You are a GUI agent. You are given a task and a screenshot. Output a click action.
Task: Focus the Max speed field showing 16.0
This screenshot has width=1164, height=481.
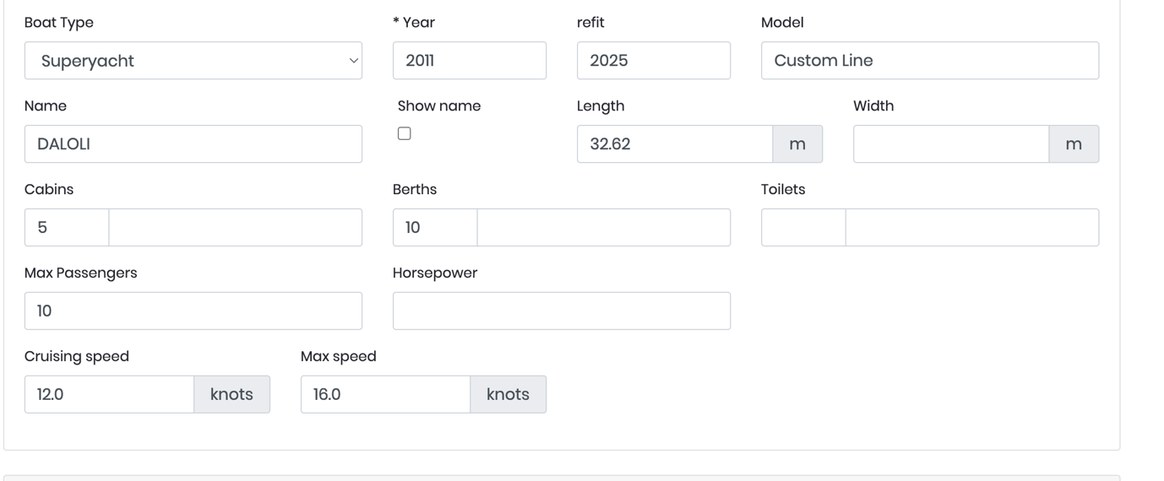coord(385,395)
